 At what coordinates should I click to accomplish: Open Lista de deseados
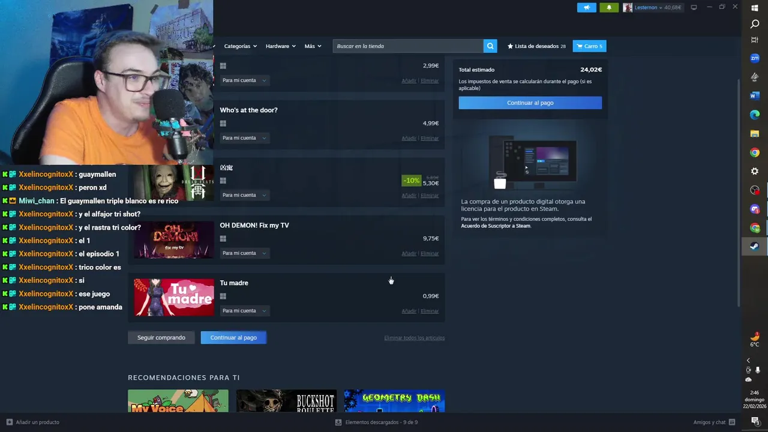[x=536, y=46]
